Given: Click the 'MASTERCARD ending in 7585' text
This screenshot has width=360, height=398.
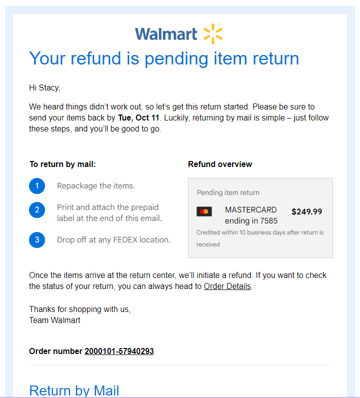Looking at the screenshot, I should [251, 215].
